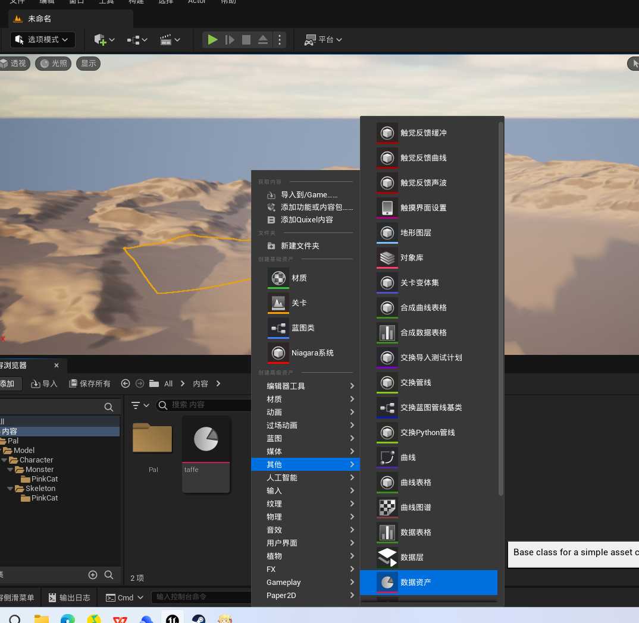The height and width of the screenshot is (623, 639).
Task: Collapse the Monster folder in tree
Action: pyautogui.click(x=11, y=470)
